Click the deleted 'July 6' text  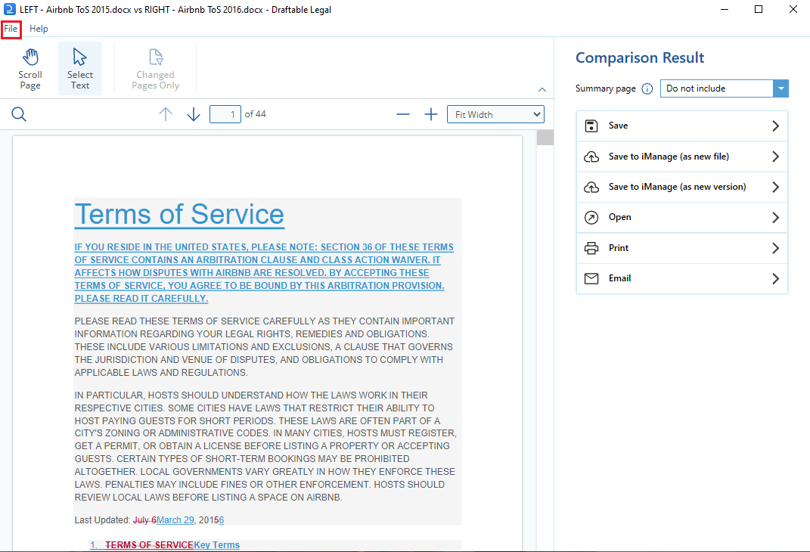coord(144,520)
